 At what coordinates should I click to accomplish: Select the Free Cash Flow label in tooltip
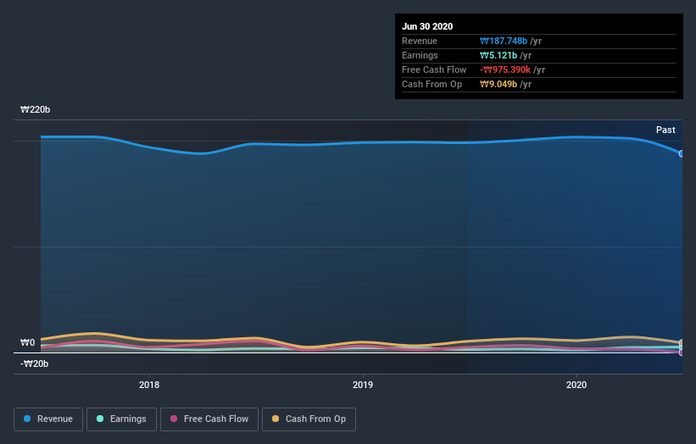(x=434, y=69)
